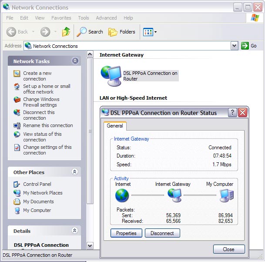
Task: Open the View menu
Action: (x=40, y=18)
